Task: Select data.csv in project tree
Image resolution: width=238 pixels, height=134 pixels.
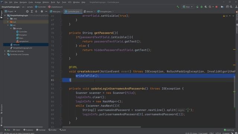Action: 15,45
